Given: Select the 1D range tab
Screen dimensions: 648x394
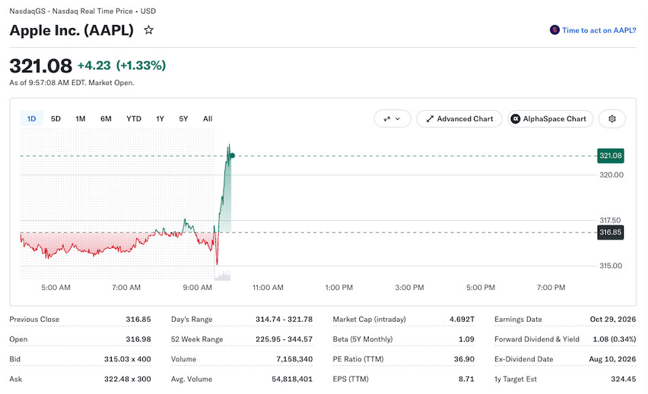Looking at the screenshot, I should pos(31,119).
